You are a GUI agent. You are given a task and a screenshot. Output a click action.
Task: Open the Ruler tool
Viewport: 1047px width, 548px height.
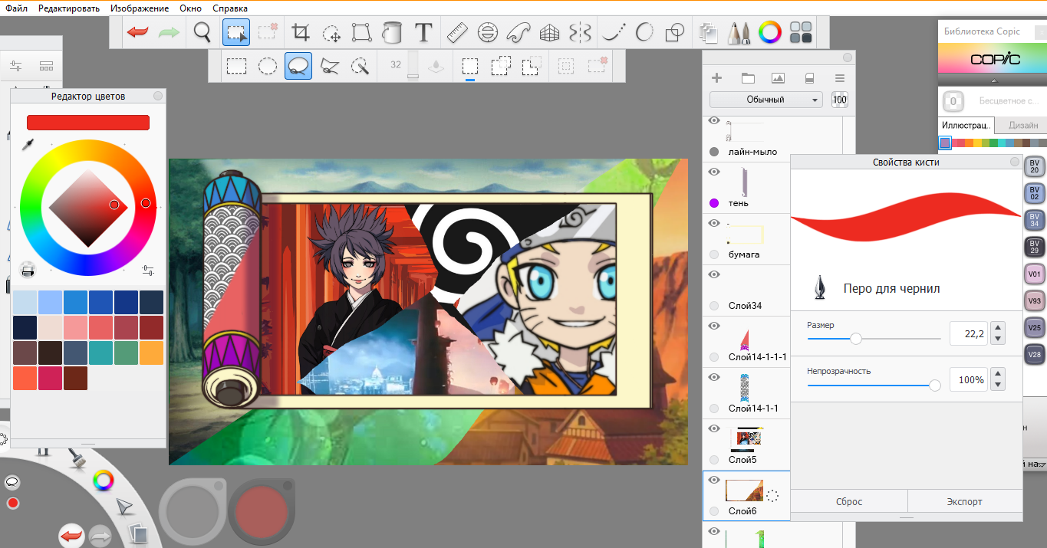(457, 32)
